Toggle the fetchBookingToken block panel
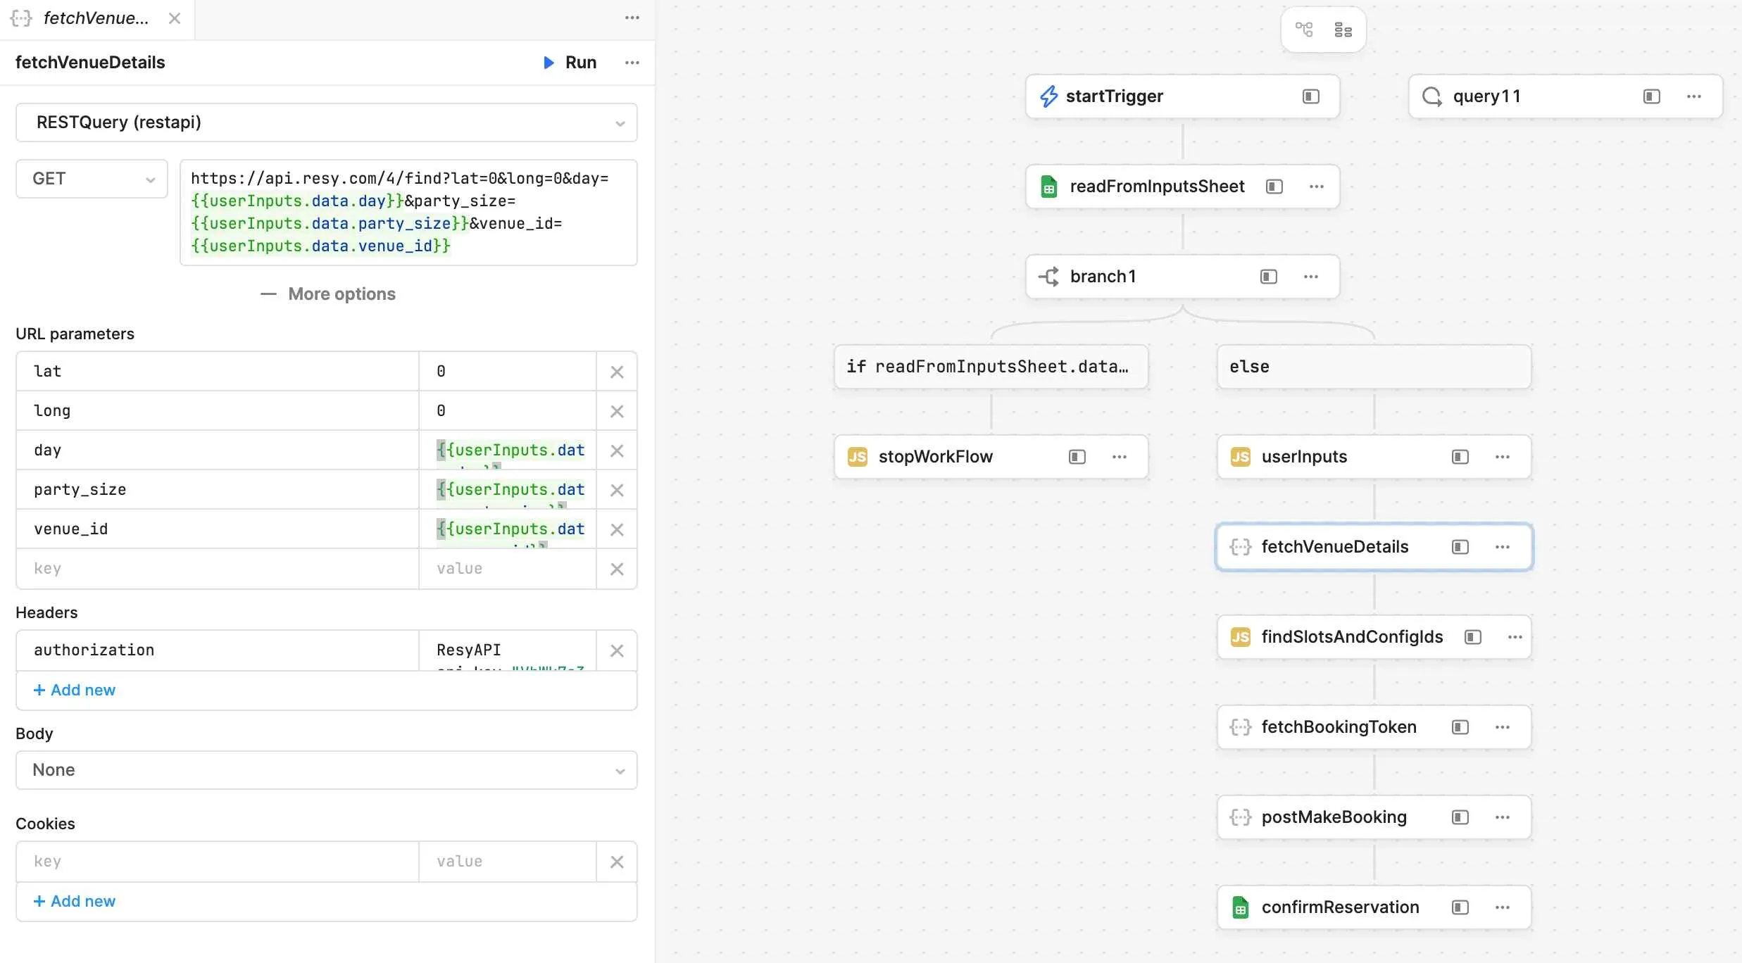The image size is (1742, 963). point(1460,727)
